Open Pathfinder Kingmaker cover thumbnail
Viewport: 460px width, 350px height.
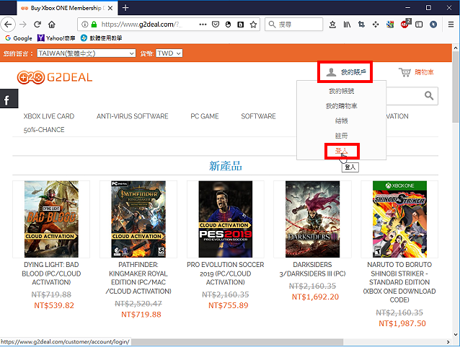click(x=138, y=219)
